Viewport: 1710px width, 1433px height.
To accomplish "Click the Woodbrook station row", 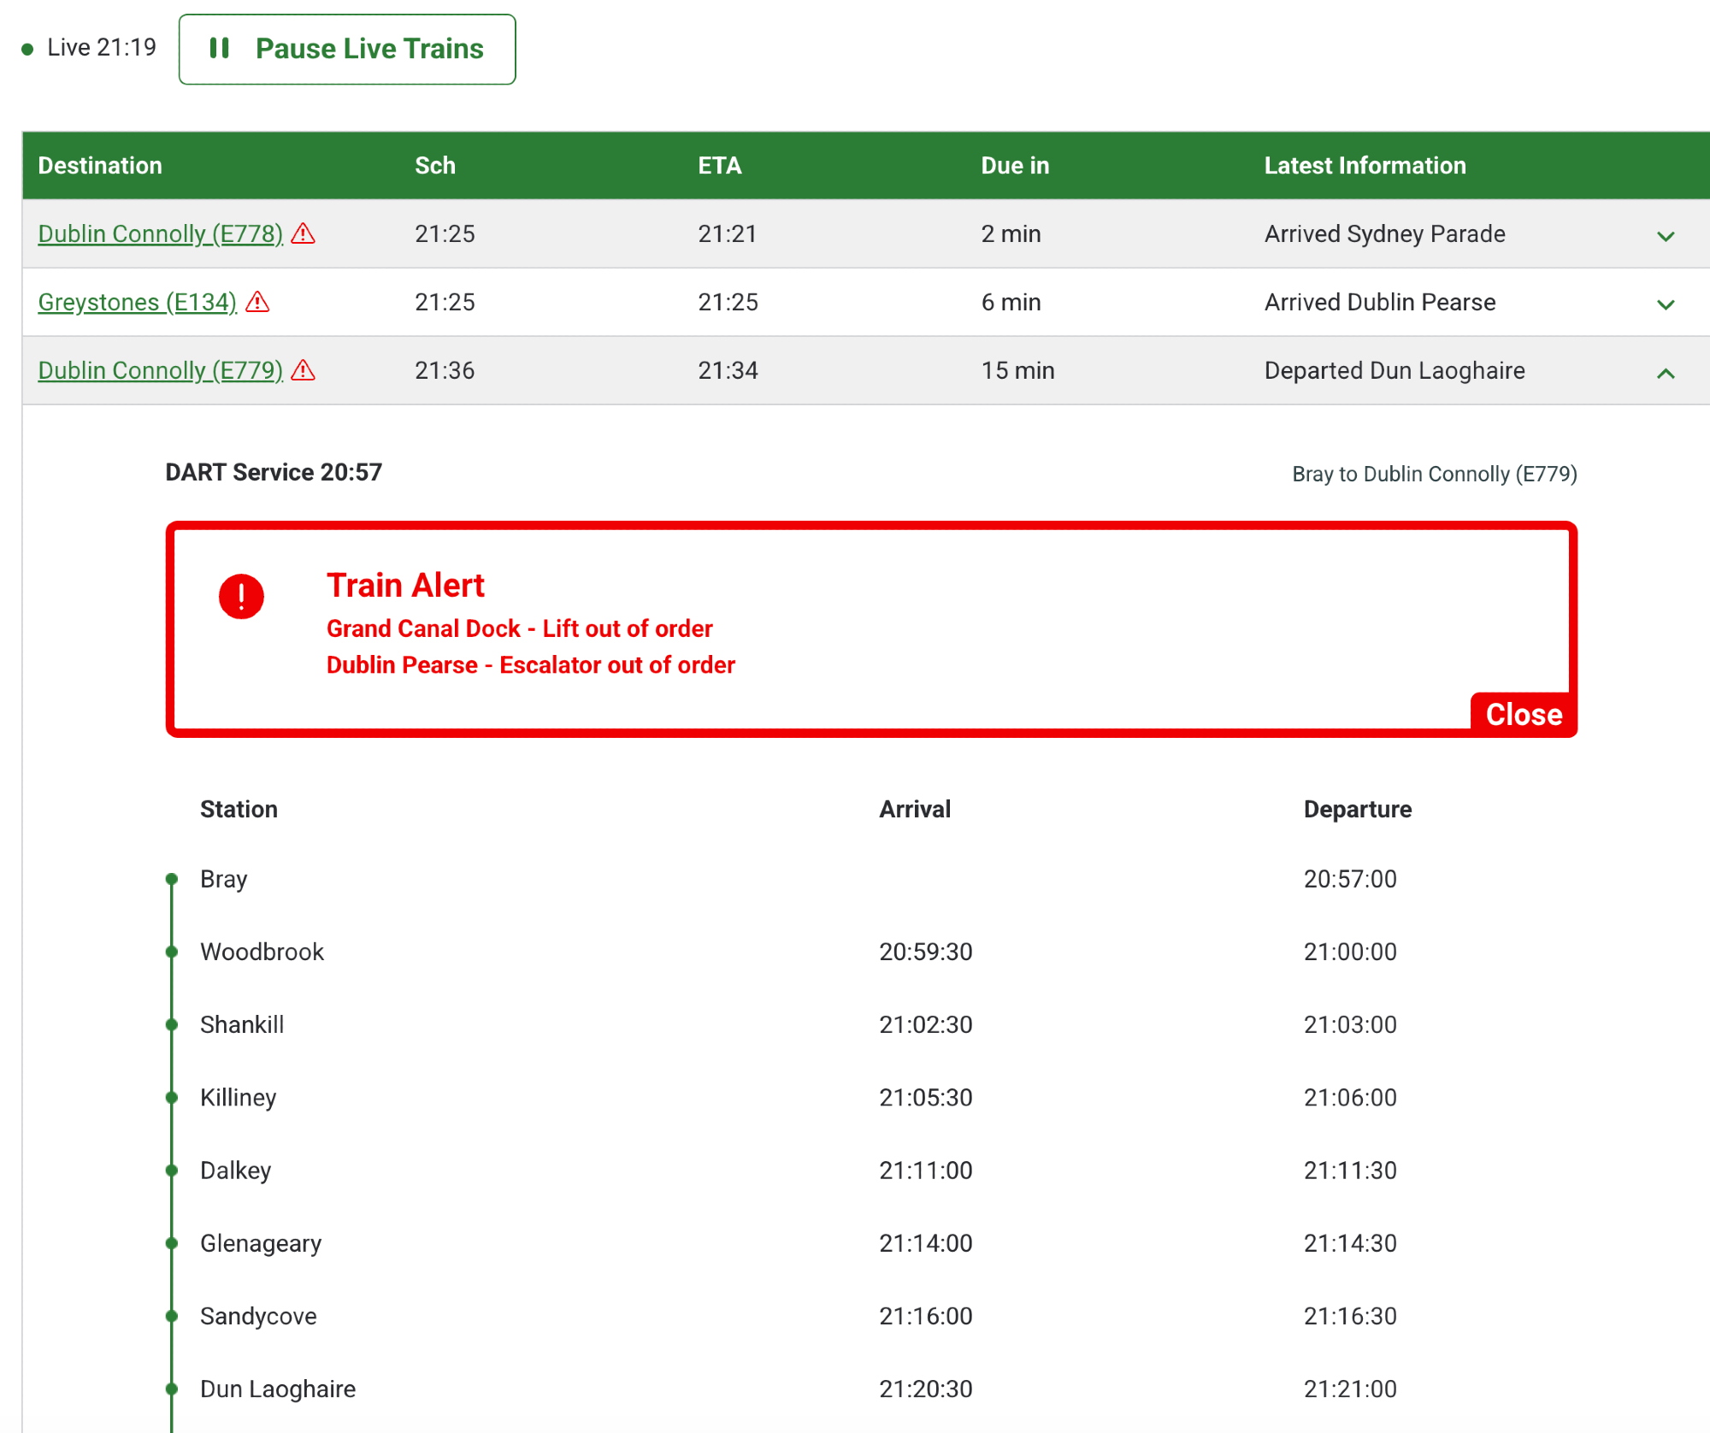I will [x=262, y=952].
